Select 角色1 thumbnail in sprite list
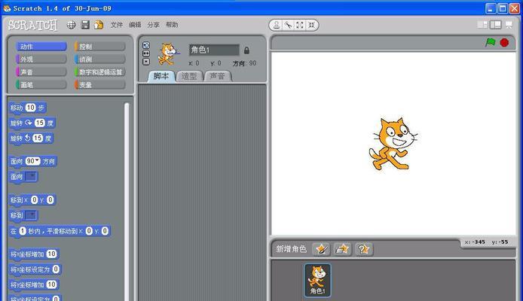The height and width of the screenshot is (301, 523). [x=317, y=280]
